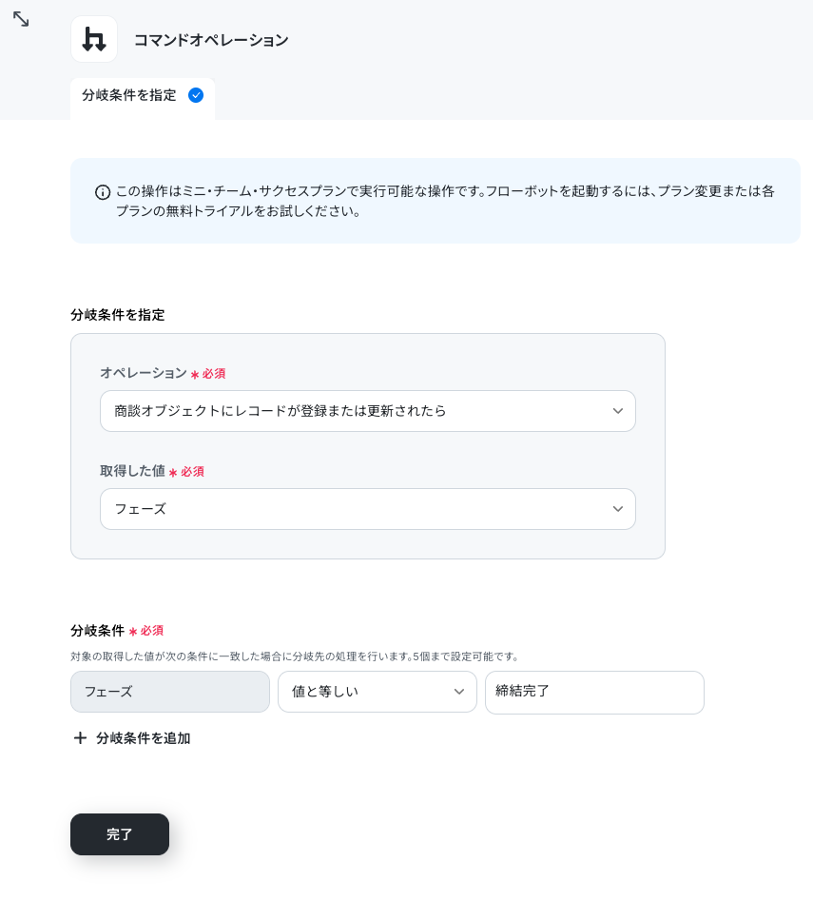The image size is (813, 901).
Task: Click the plus icon beside 分岐条件を追加
Action: click(81, 737)
